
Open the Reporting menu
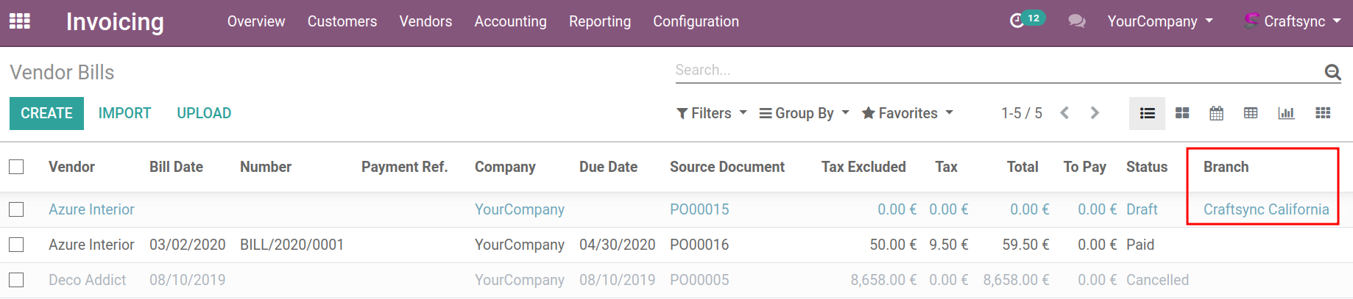click(599, 21)
